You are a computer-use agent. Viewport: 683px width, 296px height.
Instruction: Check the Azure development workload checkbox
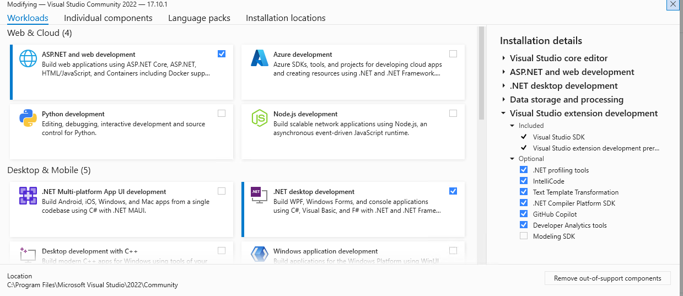pyautogui.click(x=453, y=53)
